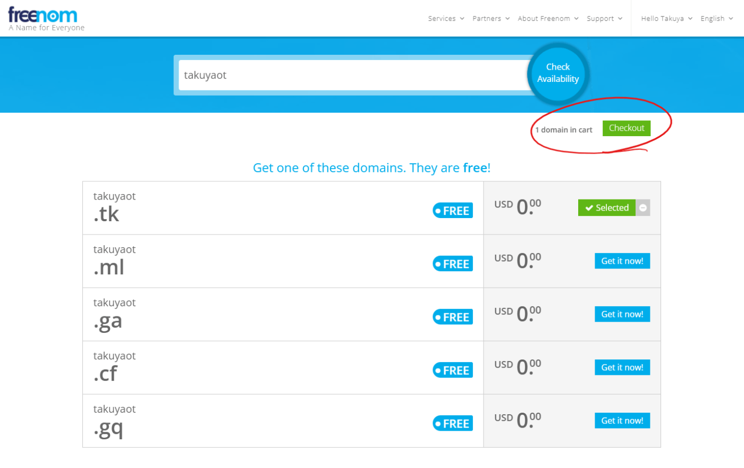Open the Support dropdown menu
The image size is (744, 468).
(604, 19)
